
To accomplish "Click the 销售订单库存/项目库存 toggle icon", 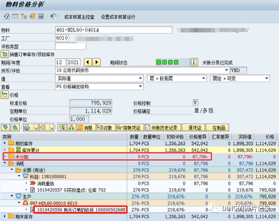I will point(5,54).
